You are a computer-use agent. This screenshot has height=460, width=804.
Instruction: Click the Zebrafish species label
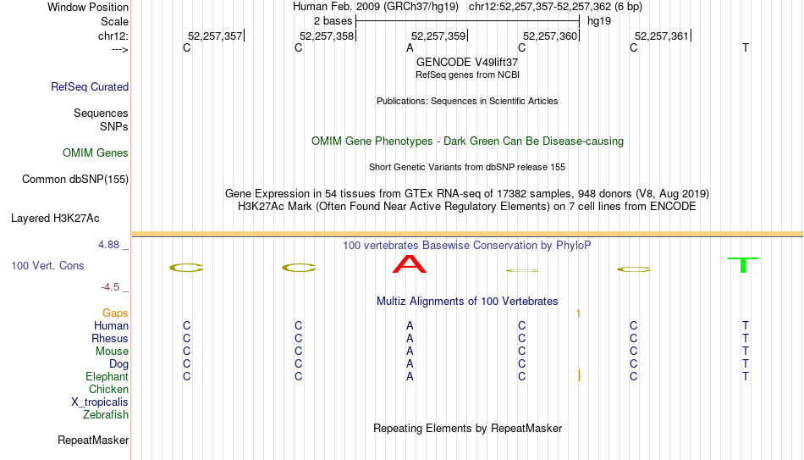pos(106,415)
